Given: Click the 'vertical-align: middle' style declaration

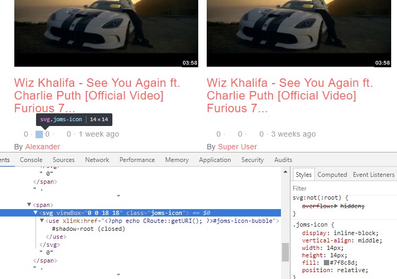Looking at the screenshot, I should click(x=342, y=240).
